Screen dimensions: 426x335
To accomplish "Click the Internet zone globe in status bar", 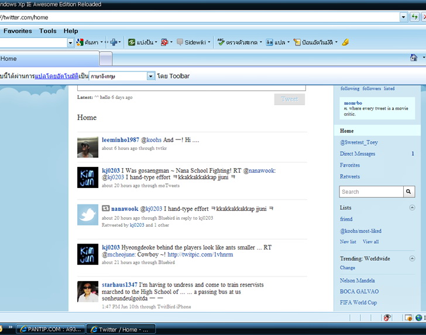I will (418, 317).
